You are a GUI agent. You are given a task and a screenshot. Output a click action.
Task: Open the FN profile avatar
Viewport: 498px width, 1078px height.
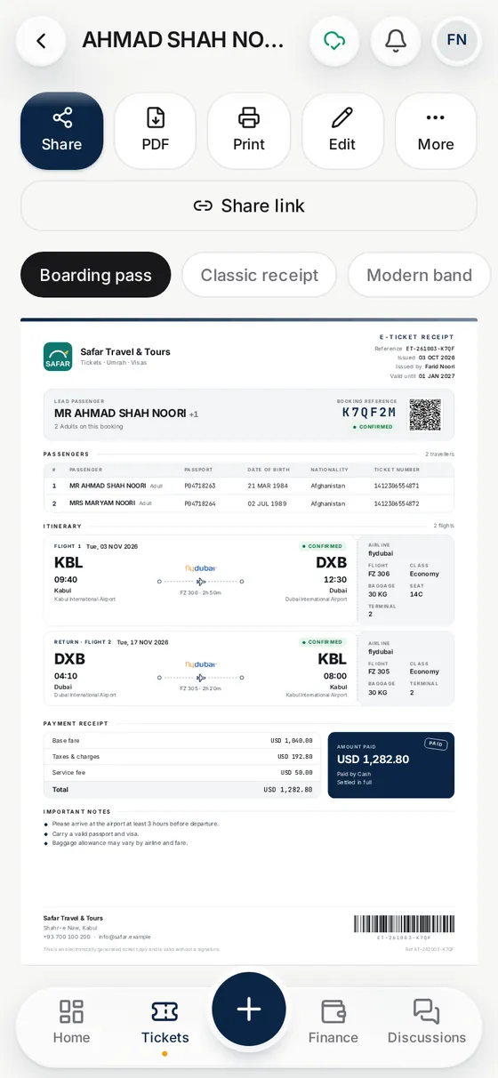pos(456,40)
